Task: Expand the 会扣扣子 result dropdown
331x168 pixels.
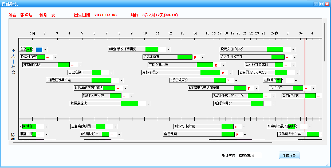Action: 313,88
